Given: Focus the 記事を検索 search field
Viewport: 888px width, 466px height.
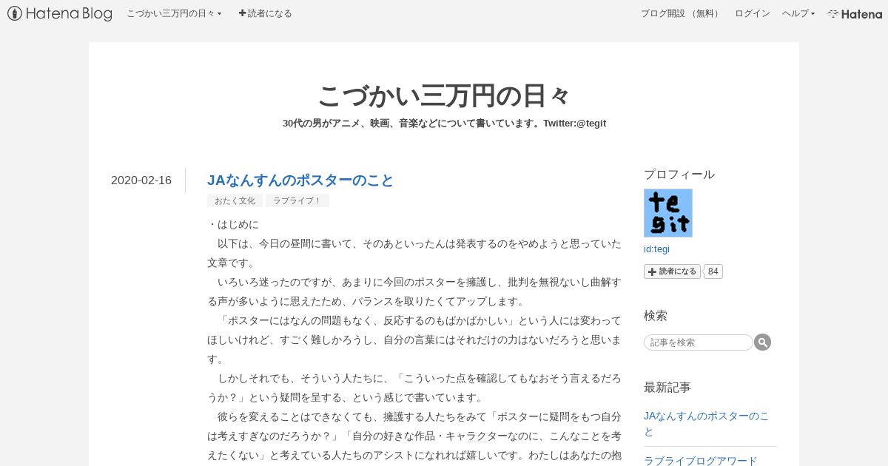Looking at the screenshot, I should pyautogui.click(x=699, y=342).
